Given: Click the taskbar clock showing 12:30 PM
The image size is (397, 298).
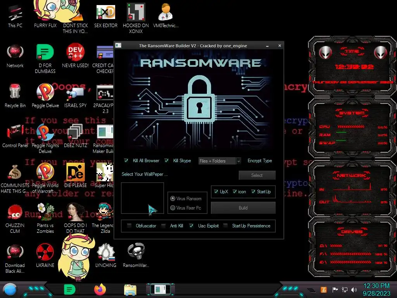Looking at the screenshot, I should 376,289.
